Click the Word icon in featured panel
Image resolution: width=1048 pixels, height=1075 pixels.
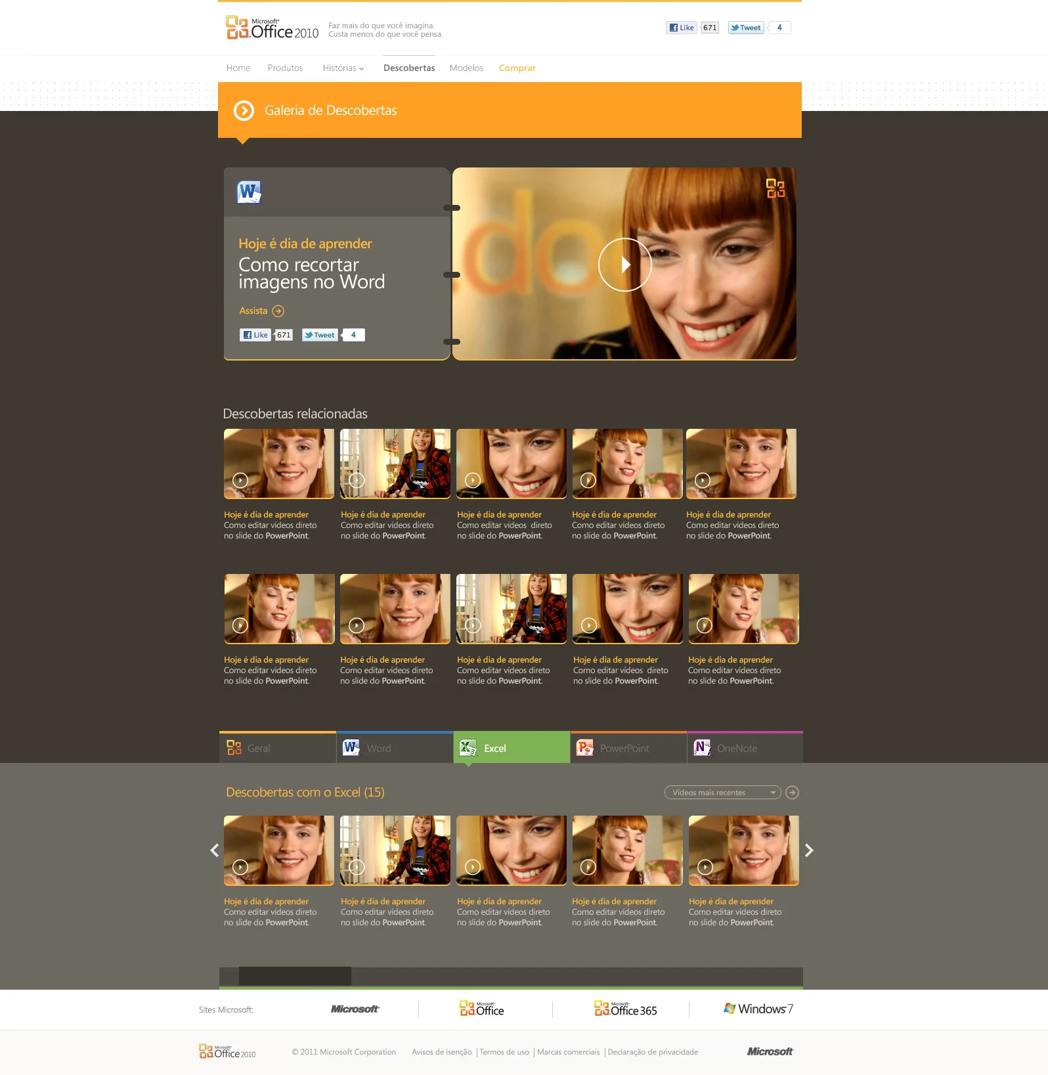pos(249,192)
